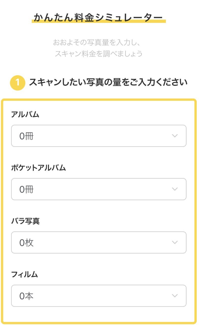199x325 pixels.
Task: Click the chevron arrow in the フィルム field
Action: pyautogui.click(x=175, y=296)
